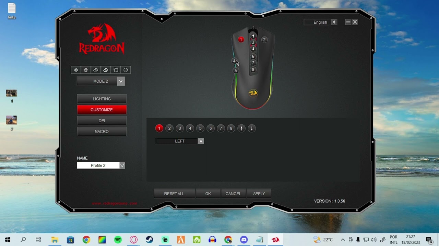Click the scroll-down arrow on the mouse image
Viewport: 439px width, 246px height.
pyautogui.click(x=253, y=49)
